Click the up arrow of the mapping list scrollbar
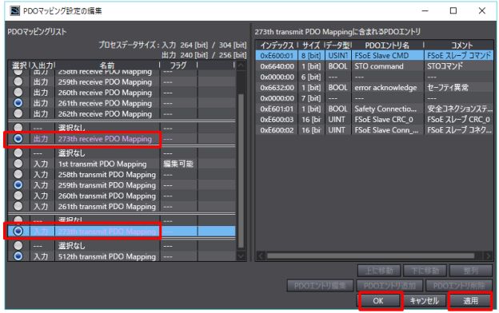The image size is (499, 313). click(x=241, y=65)
